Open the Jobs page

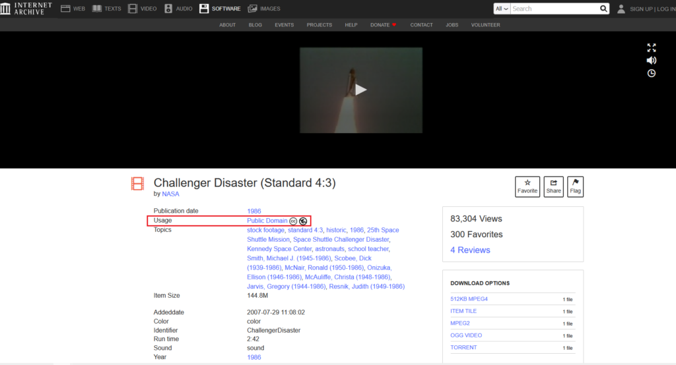coord(452,25)
